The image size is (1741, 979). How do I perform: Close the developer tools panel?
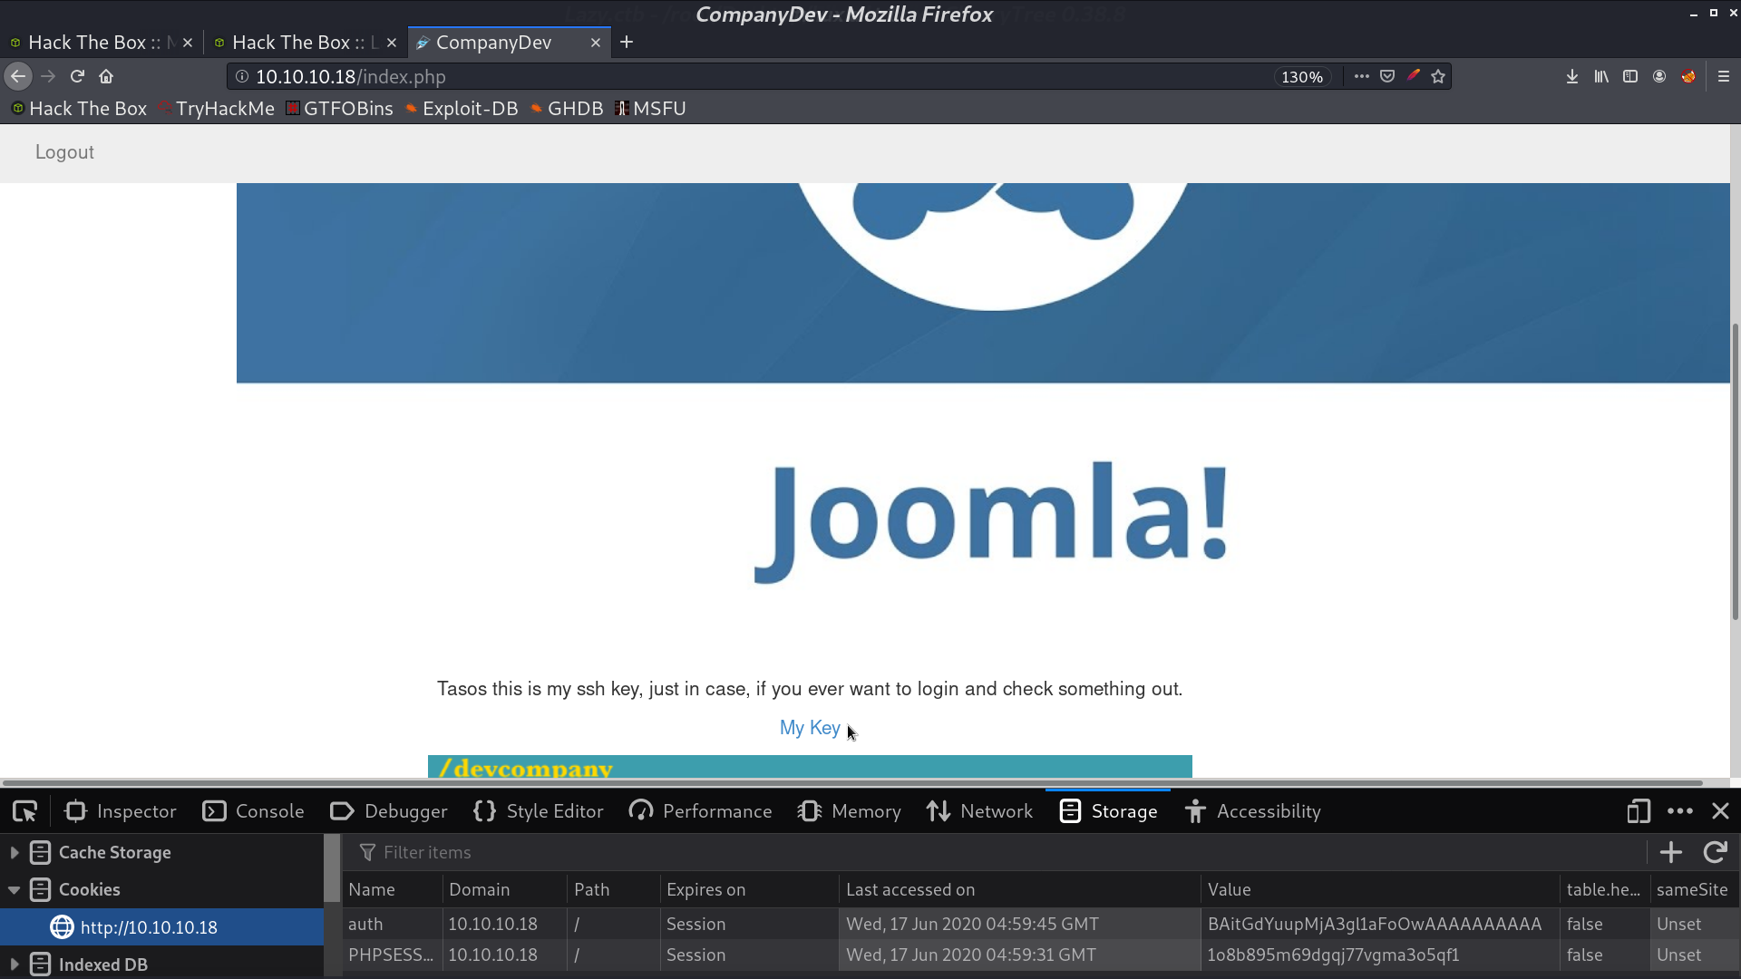point(1720,811)
